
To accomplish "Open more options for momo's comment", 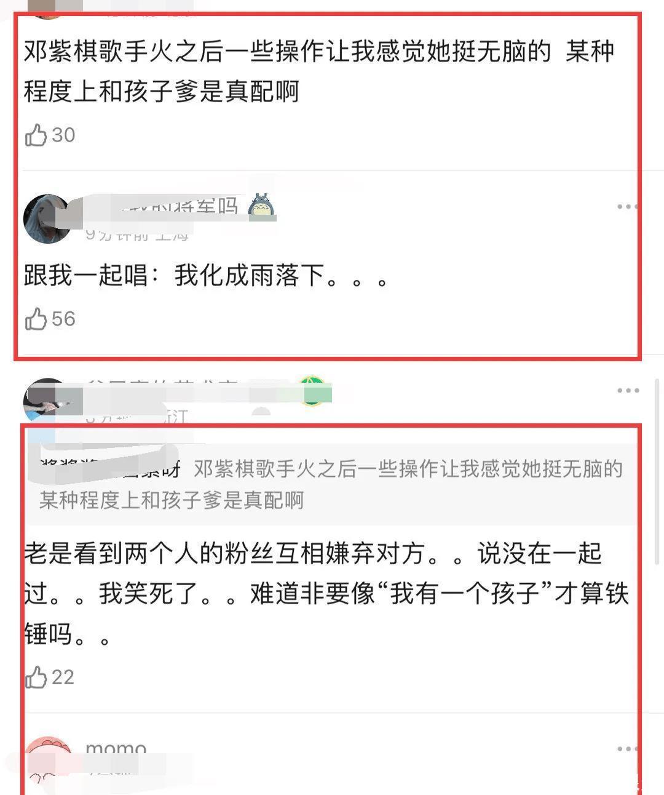I will pos(628,749).
